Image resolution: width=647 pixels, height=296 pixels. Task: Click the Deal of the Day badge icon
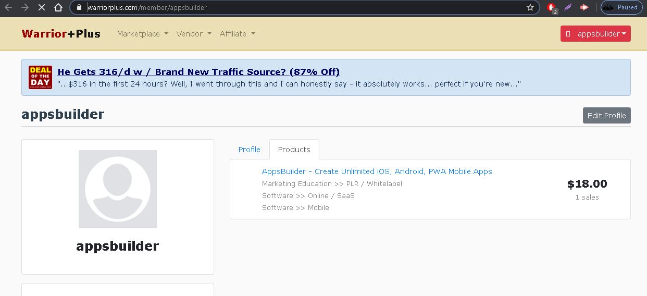pyautogui.click(x=40, y=77)
